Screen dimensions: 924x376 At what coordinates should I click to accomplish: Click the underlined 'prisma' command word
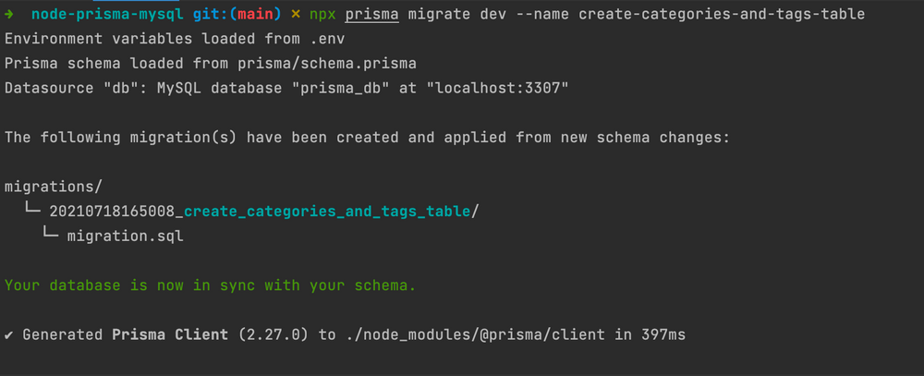372,15
